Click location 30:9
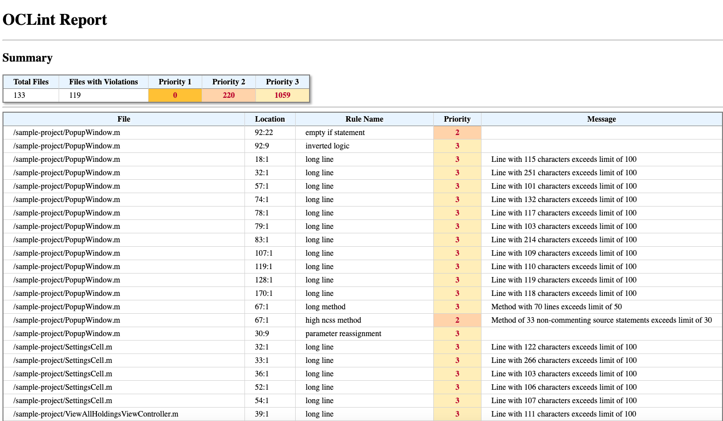 click(x=262, y=334)
